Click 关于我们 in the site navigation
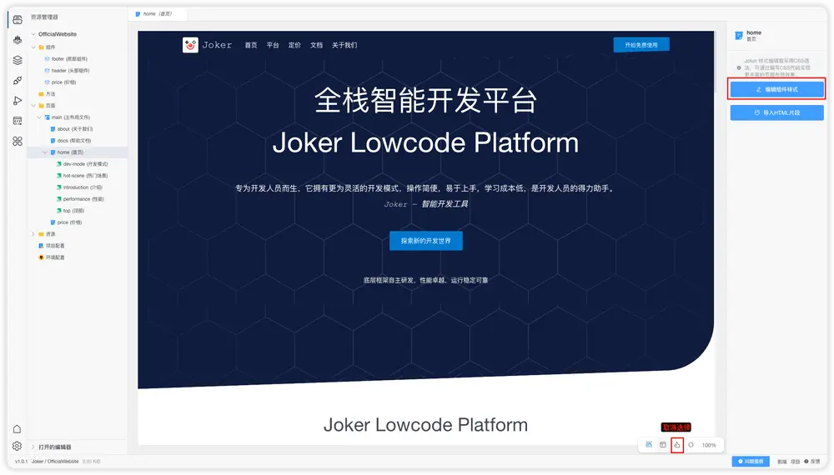 (344, 45)
